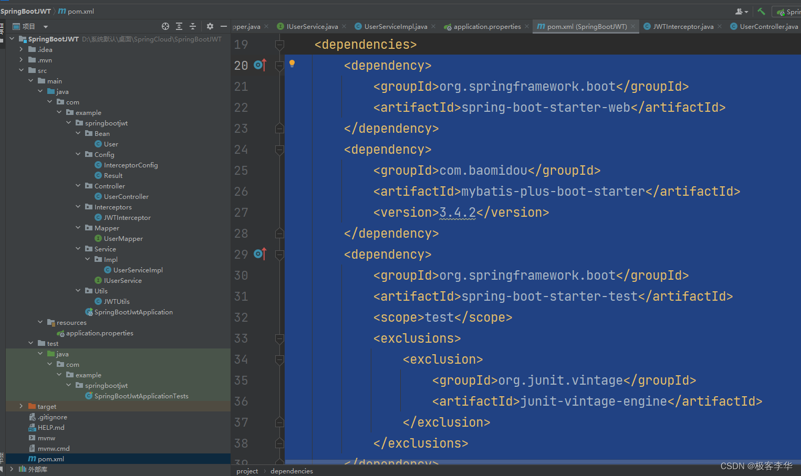This screenshot has width=801, height=476.
Task: Collapse the Bean package
Action: pyautogui.click(x=78, y=133)
